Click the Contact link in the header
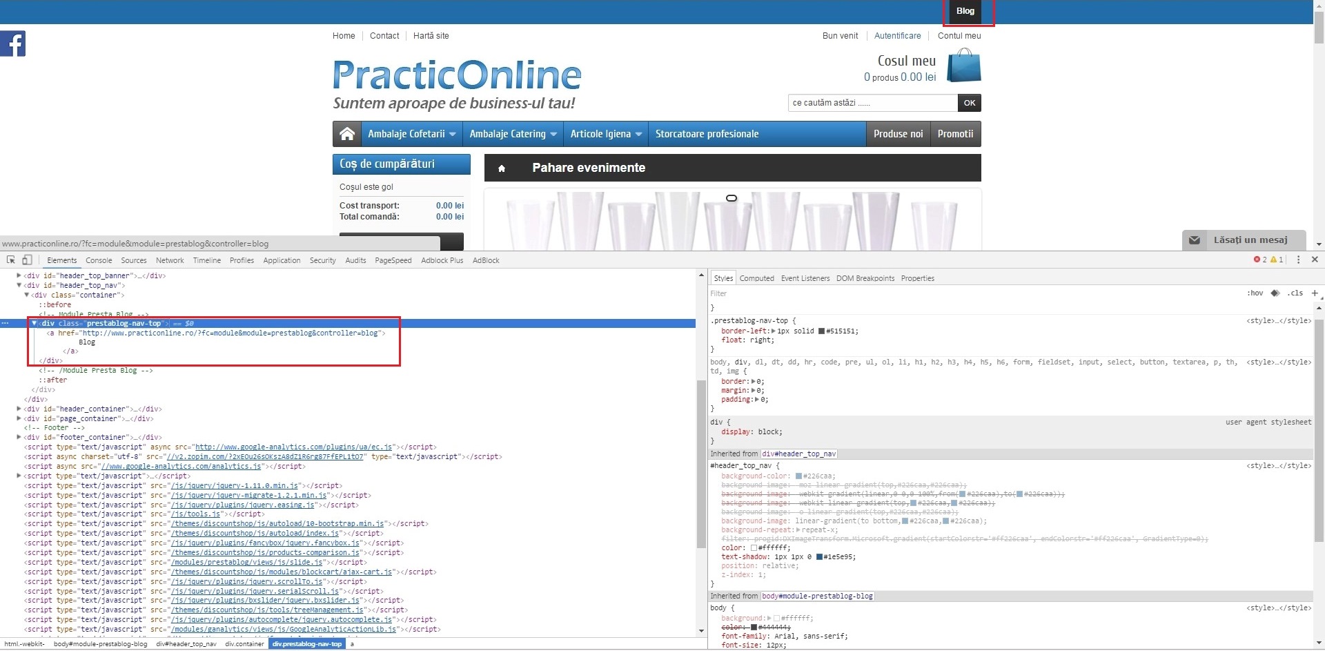 tap(384, 36)
